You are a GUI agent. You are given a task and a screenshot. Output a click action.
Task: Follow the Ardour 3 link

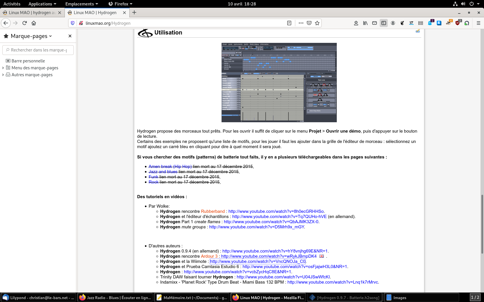[209, 256]
